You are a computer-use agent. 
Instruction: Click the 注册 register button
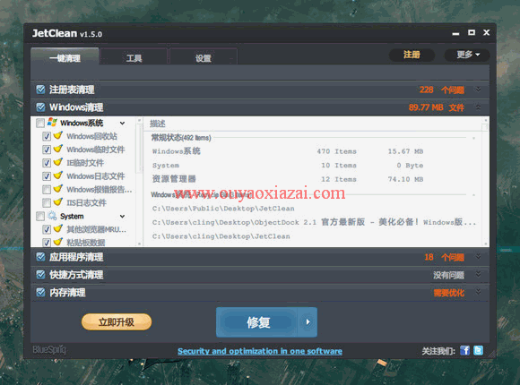click(x=412, y=55)
